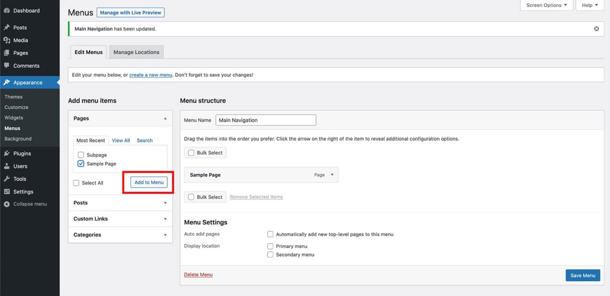This screenshot has width=610, height=296.
Task: Click the Users person icon
Action: click(x=7, y=166)
